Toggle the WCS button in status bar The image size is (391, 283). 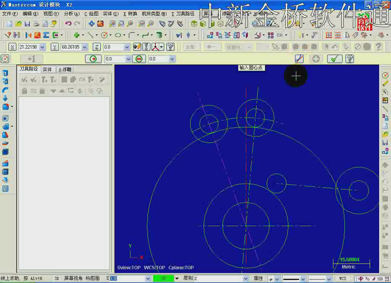343,278
